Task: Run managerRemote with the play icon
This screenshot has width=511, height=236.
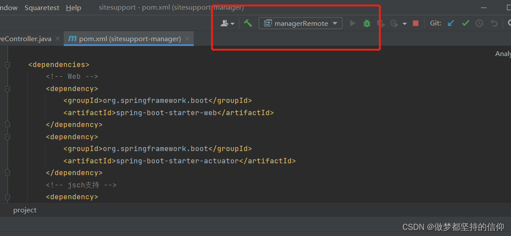Action: pos(352,23)
